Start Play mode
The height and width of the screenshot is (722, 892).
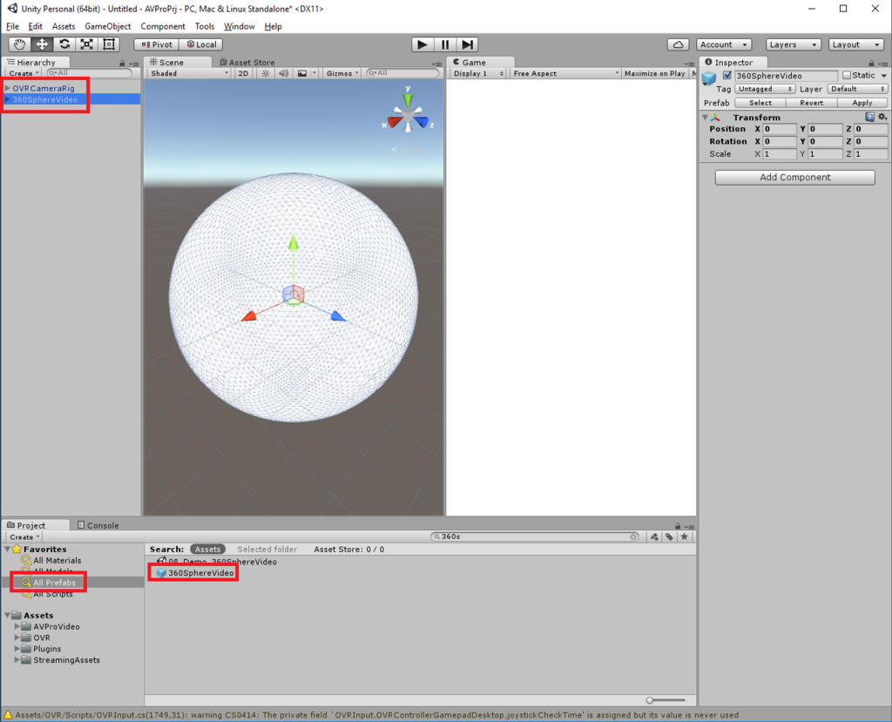(x=422, y=44)
